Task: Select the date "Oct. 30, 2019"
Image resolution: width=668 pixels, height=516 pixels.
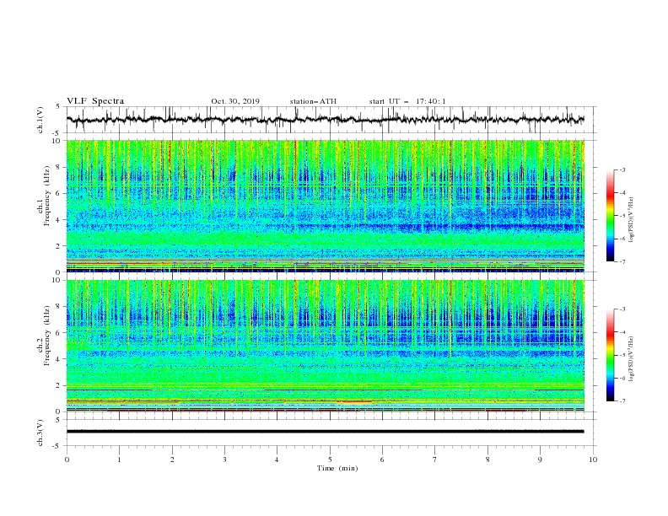Action: (x=235, y=101)
